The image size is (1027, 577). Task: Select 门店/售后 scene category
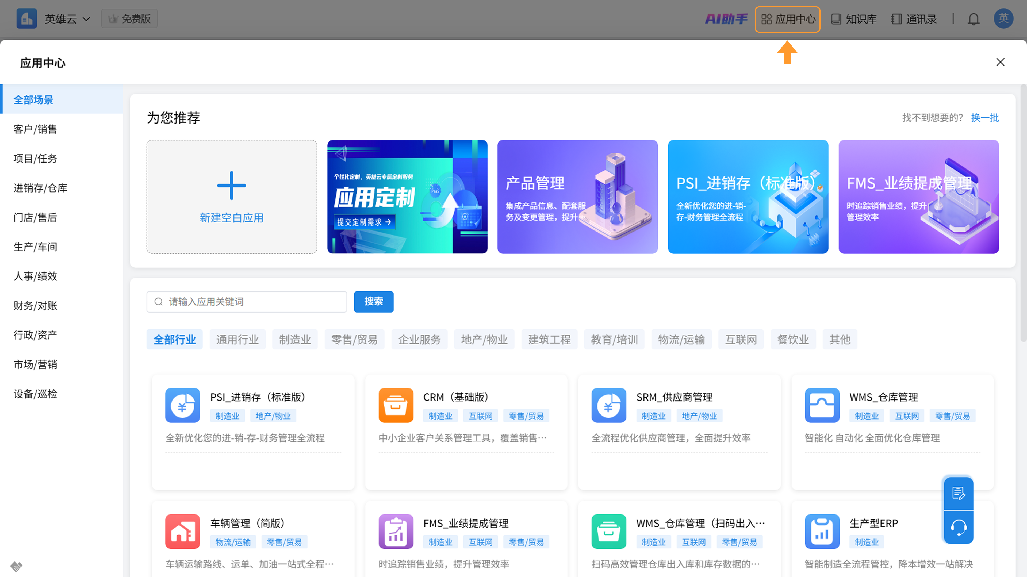62,218
